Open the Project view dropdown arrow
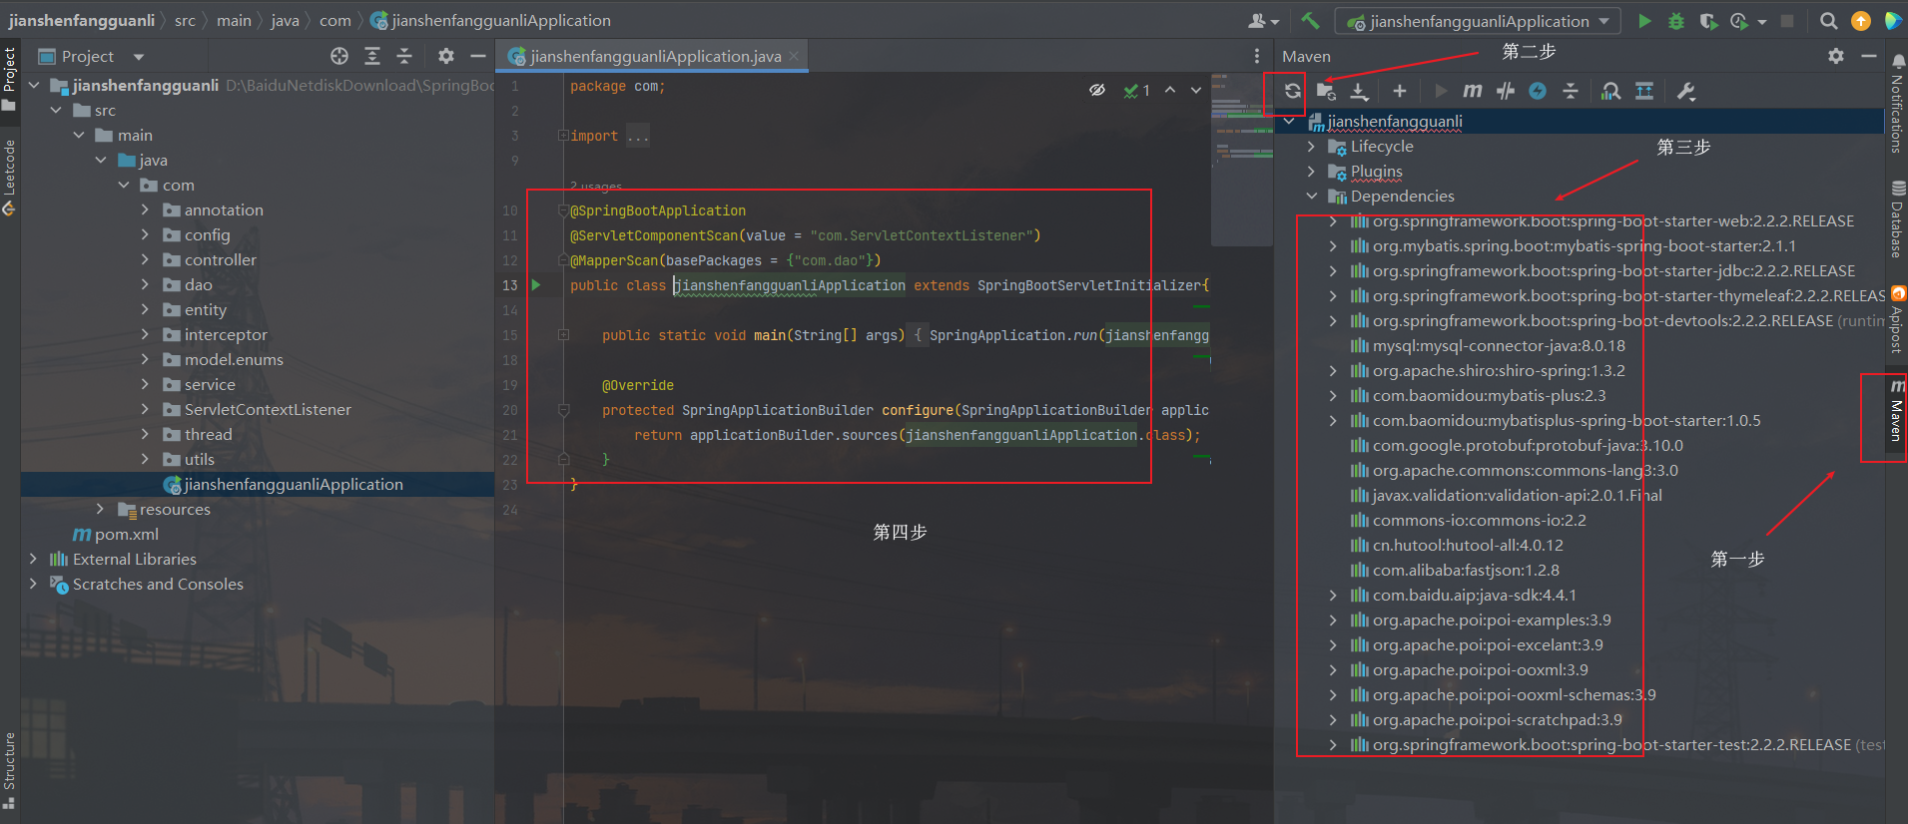Viewport: 1908px width, 824px height. click(x=139, y=57)
